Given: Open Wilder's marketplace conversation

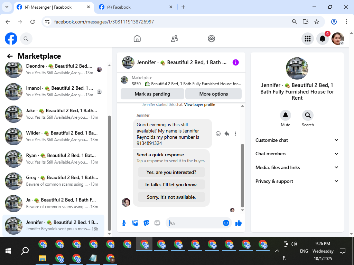Looking at the screenshot, I should point(54,136).
